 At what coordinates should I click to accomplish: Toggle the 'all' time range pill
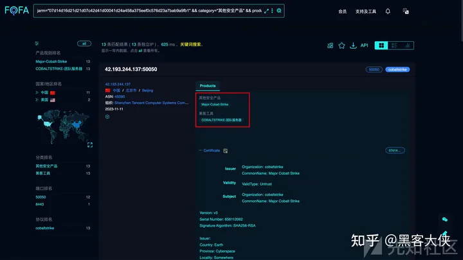(x=84, y=44)
